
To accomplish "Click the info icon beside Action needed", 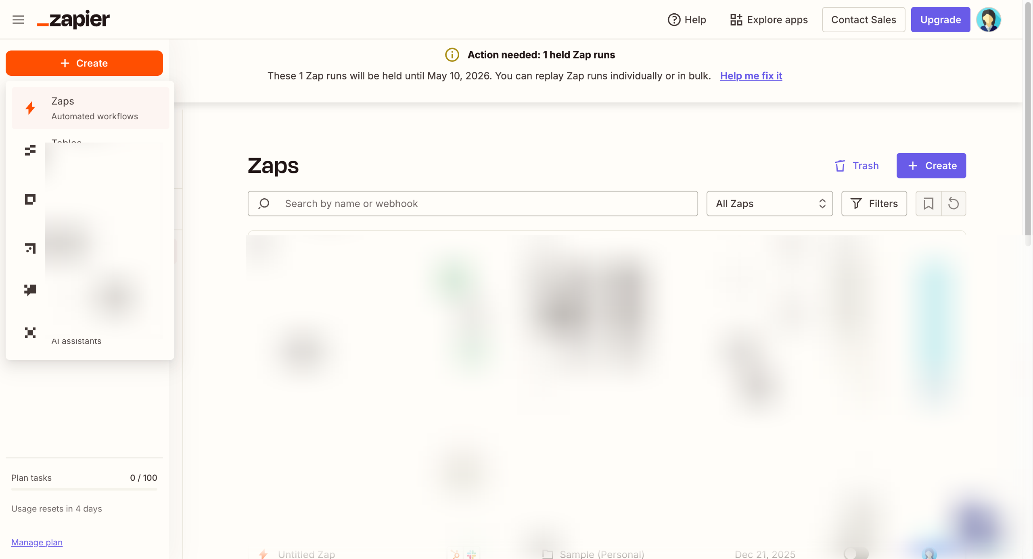I will (452, 55).
